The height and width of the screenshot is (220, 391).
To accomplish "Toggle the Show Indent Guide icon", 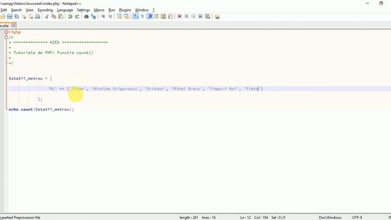I will pos(150,16).
